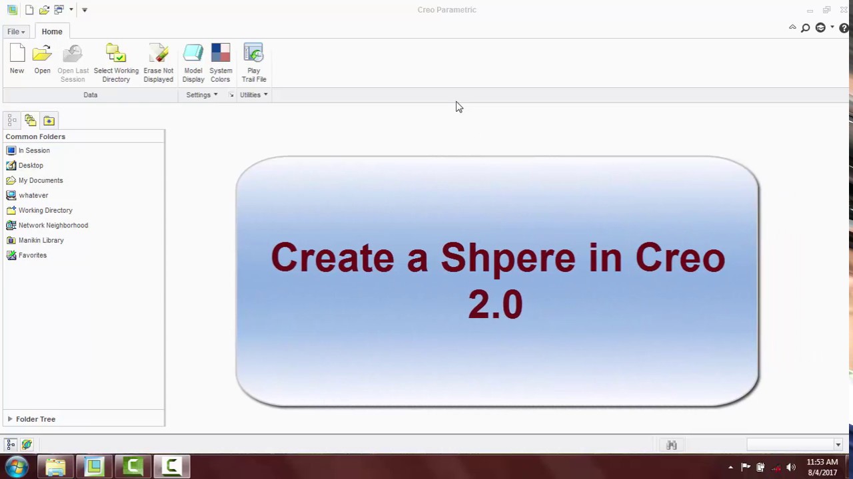Open a file using the ribbon Open icon

point(42,59)
